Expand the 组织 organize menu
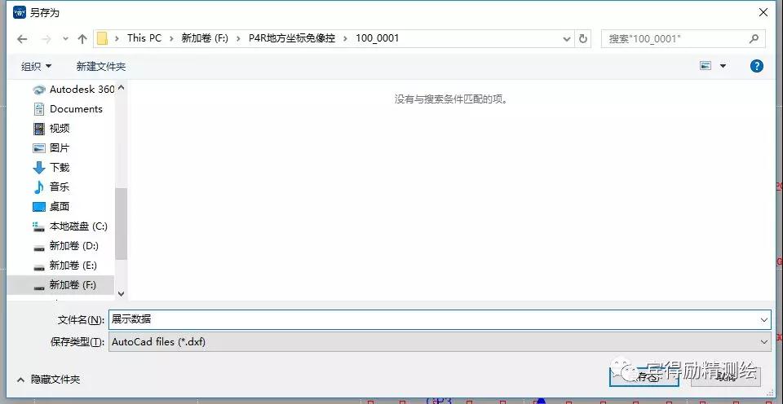The width and height of the screenshot is (783, 404). tap(36, 66)
